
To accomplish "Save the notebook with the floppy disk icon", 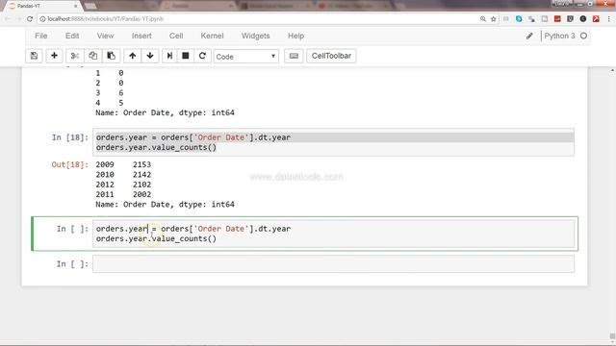I will [x=35, y=56].
